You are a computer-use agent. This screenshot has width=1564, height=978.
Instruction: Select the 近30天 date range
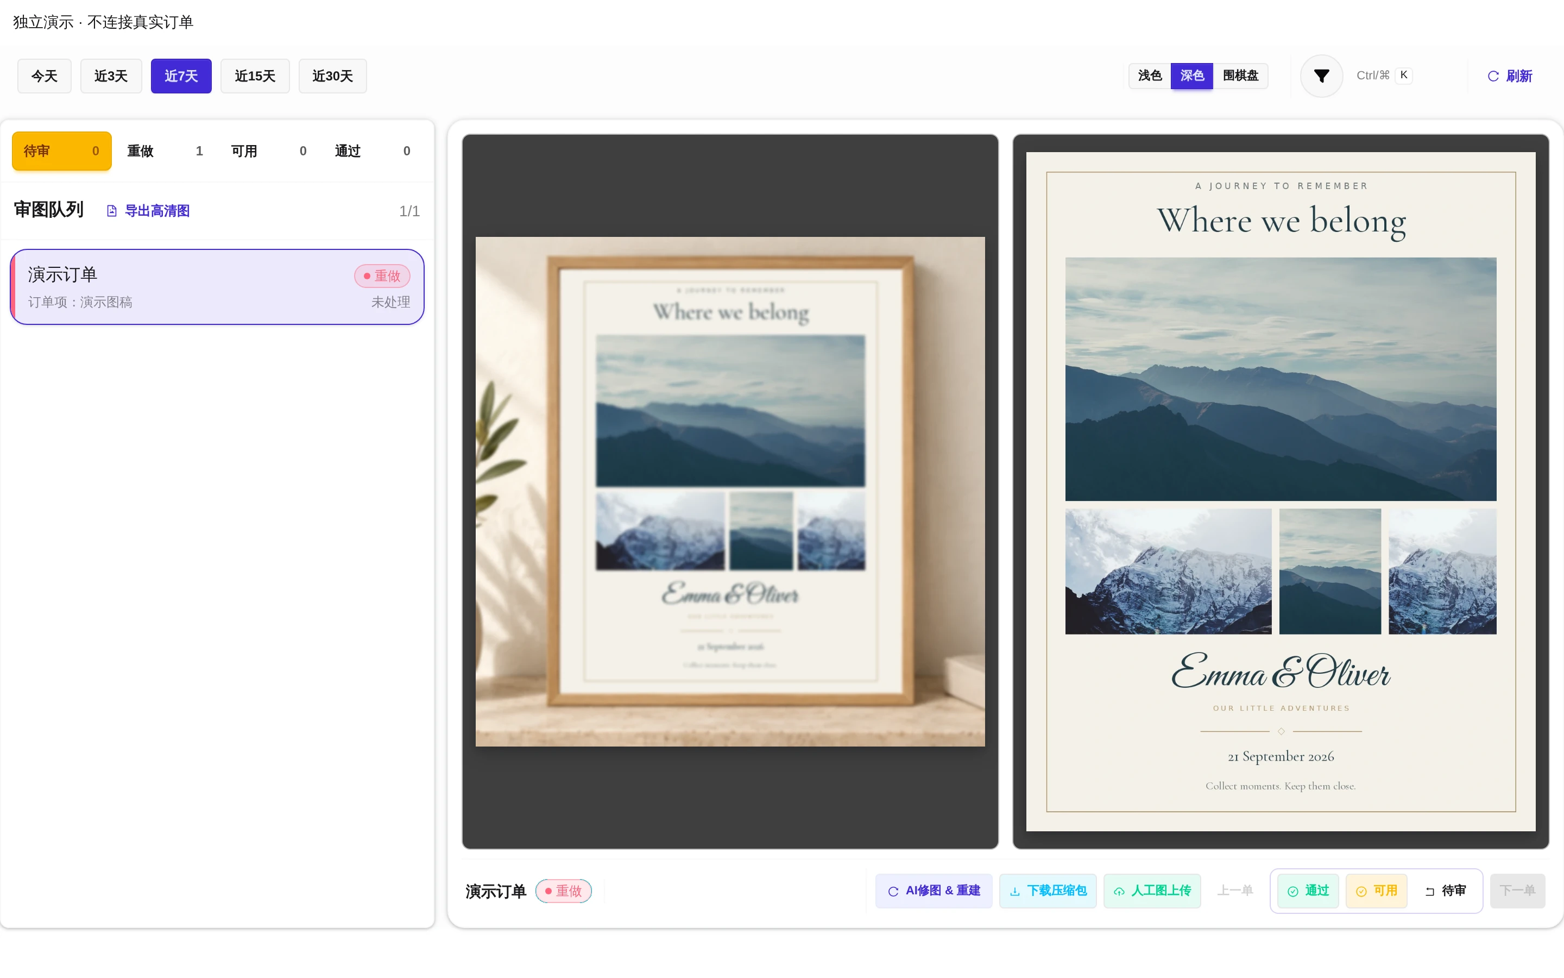tap(332, 76)
